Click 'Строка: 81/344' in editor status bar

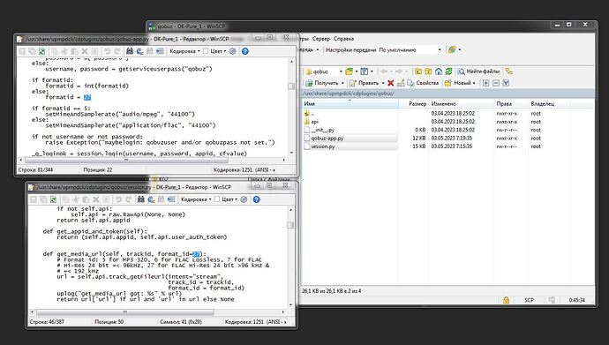(x=35, y=170)
